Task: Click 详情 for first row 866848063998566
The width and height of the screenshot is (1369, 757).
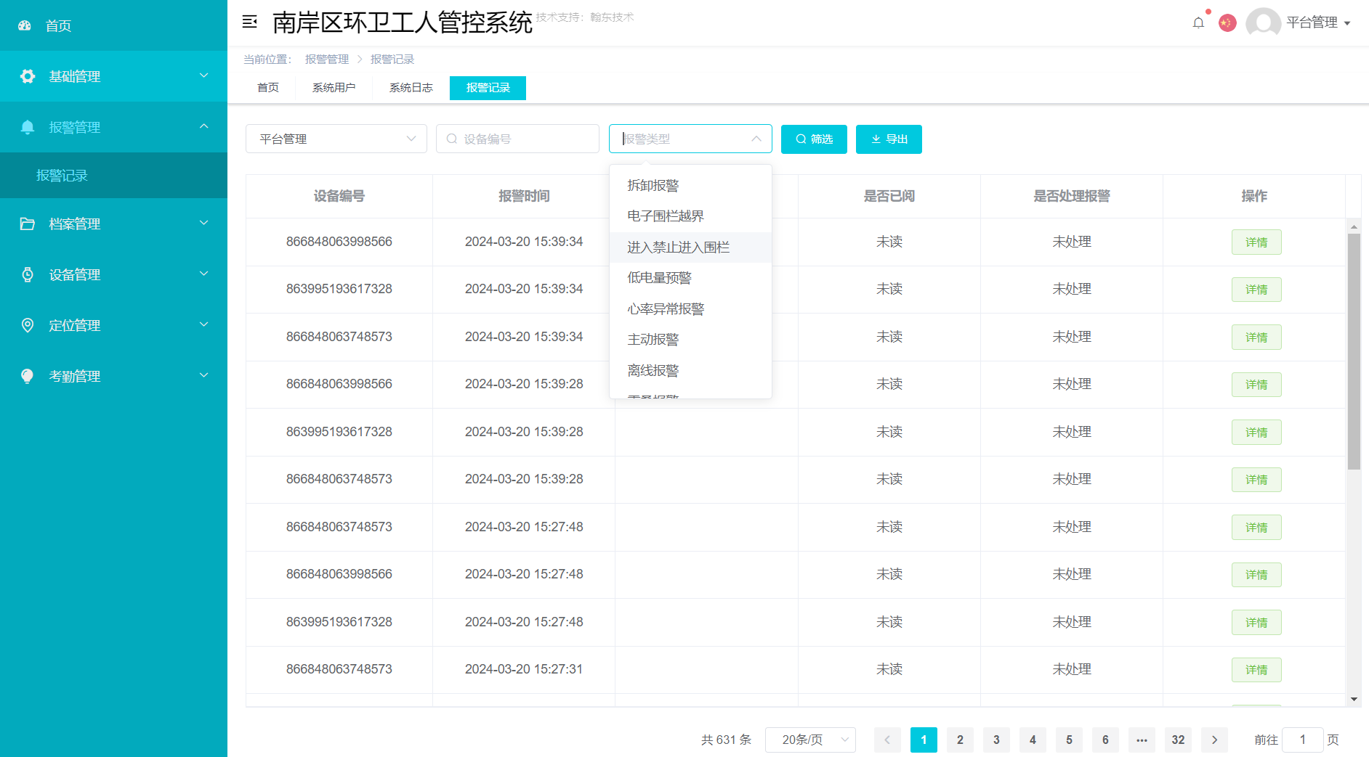Action: (x=1256, y=242)
